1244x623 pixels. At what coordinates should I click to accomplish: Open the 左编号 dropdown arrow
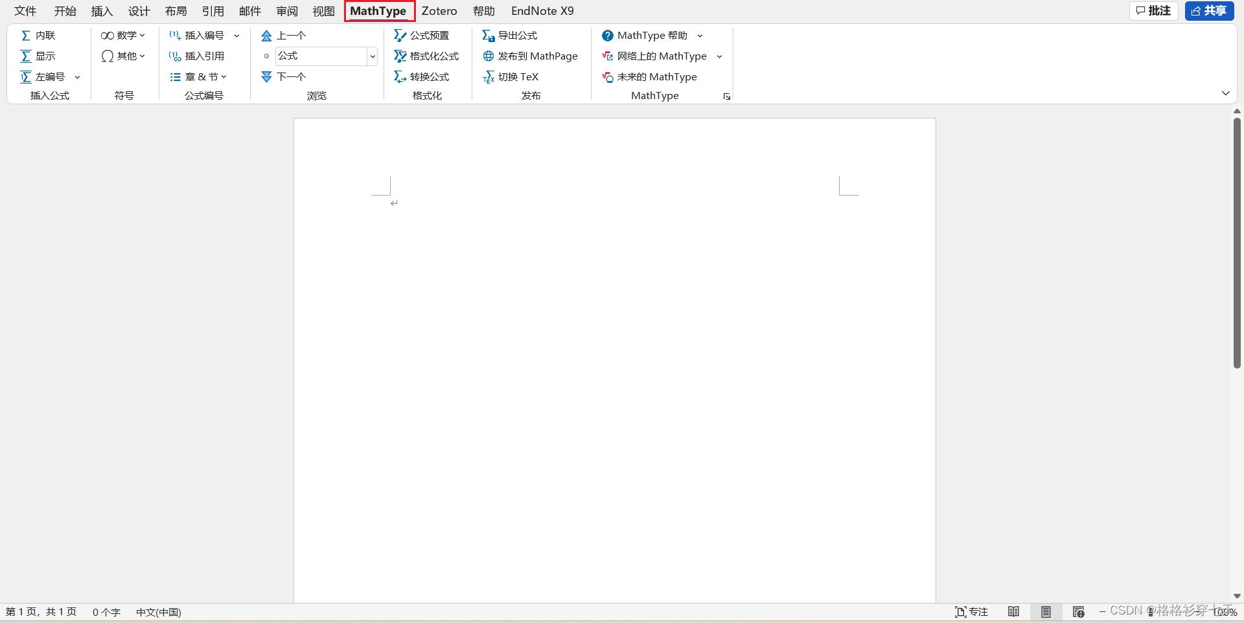(x=78, y=77)
